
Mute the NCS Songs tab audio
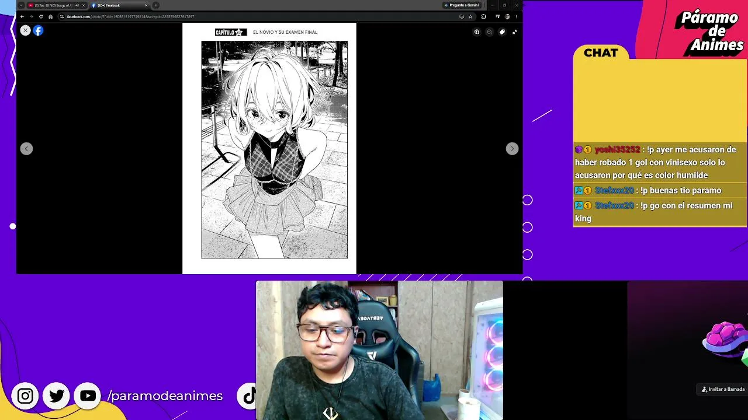pos(77,5)
